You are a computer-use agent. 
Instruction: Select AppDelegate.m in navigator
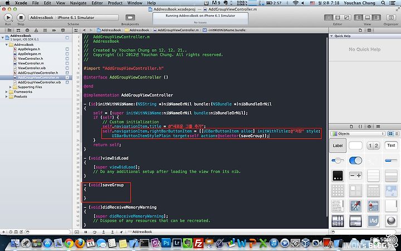tap(29, 54)
